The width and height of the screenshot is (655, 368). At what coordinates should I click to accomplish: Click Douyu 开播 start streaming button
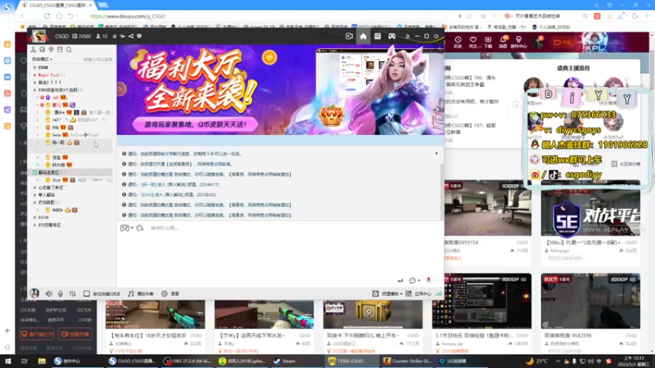[x=562, y=43]
